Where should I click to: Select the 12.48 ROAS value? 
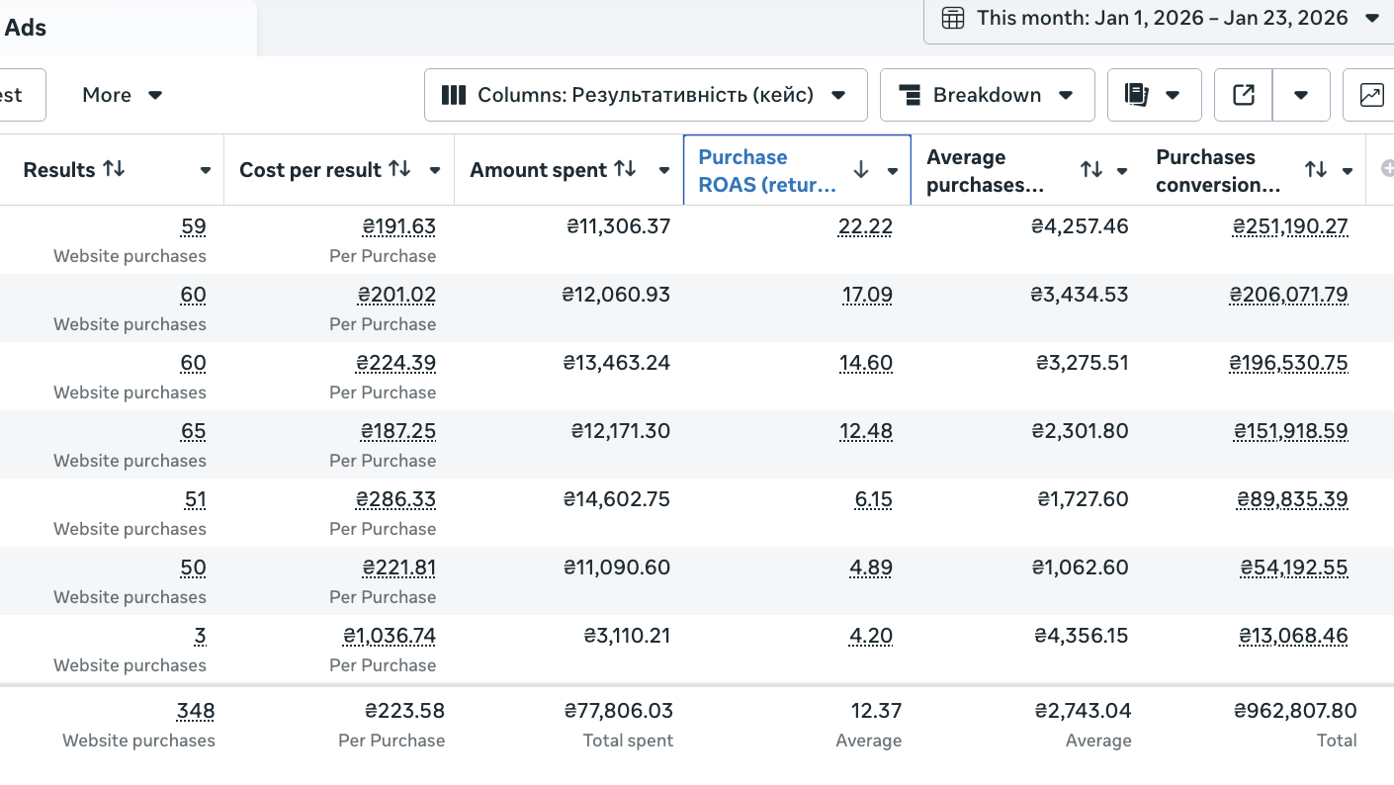pos(867,431)
